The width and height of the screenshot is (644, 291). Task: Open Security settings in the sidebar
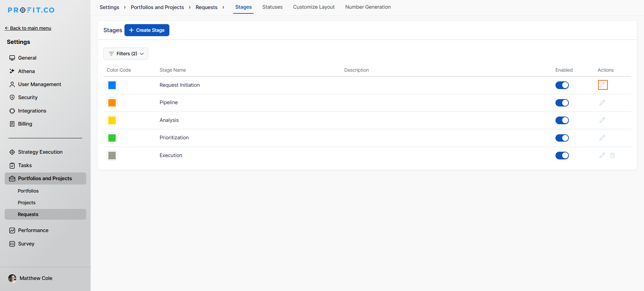pos(28,97)
